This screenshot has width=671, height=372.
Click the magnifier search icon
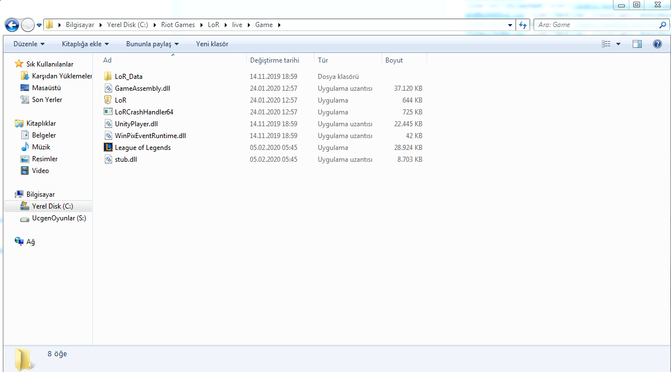coord(663,25)
